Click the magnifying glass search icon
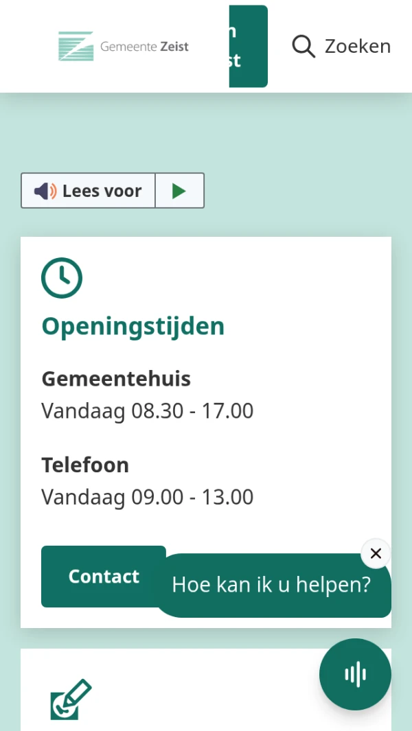The height and width of the screenshot is (731, 412). pos(303,46)
